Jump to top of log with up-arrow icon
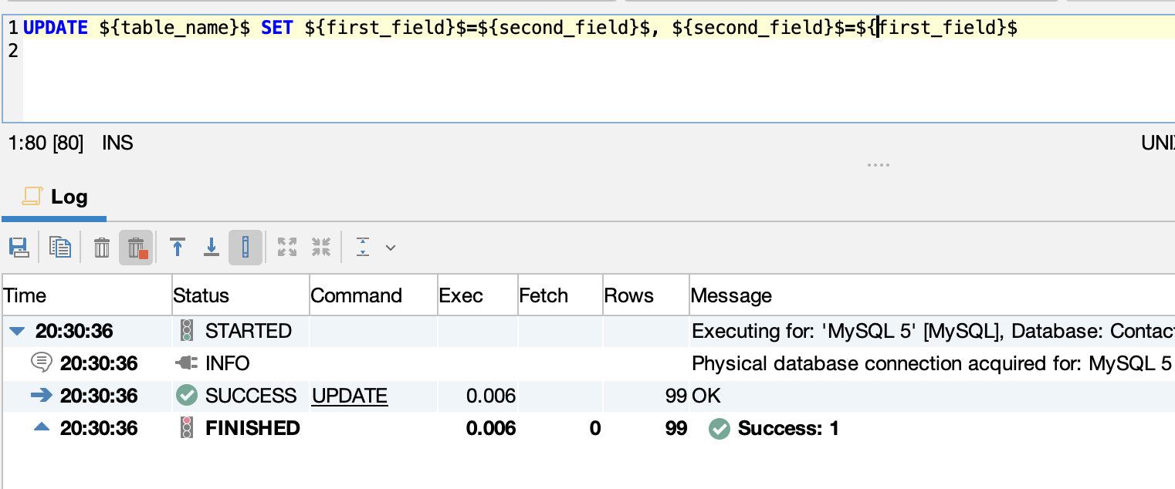This screenshot has width=1175, height=489. pos(177,247)
